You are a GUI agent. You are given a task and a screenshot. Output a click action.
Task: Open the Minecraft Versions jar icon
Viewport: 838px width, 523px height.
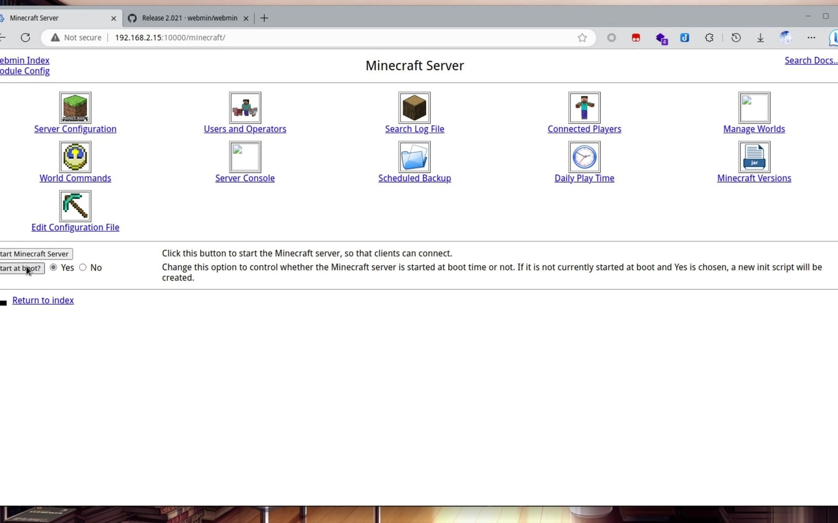coord(754,157)
